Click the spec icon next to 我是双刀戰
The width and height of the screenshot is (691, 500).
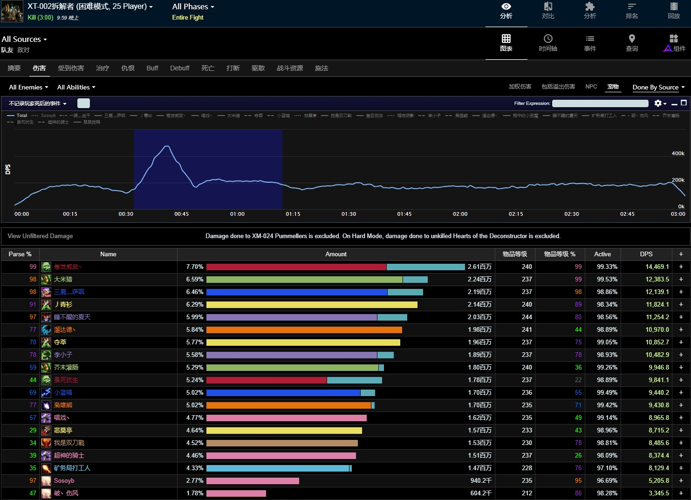click(x=46, y=443)
